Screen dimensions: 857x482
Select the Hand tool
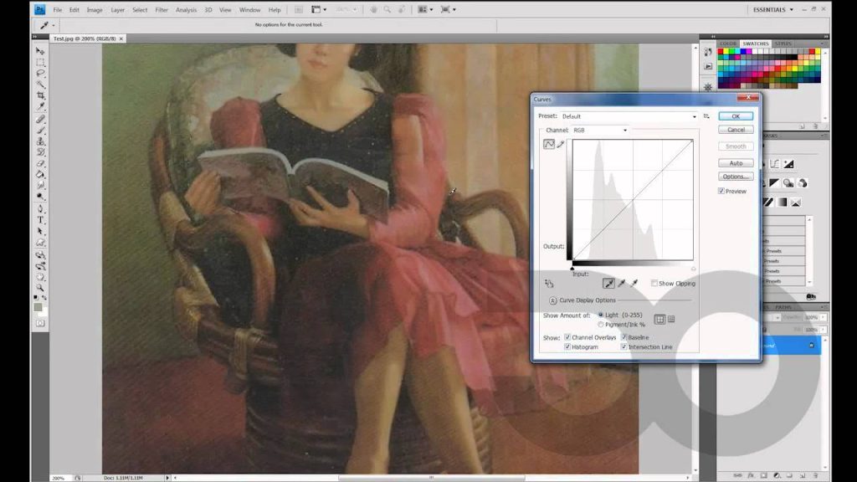[40, 276]
